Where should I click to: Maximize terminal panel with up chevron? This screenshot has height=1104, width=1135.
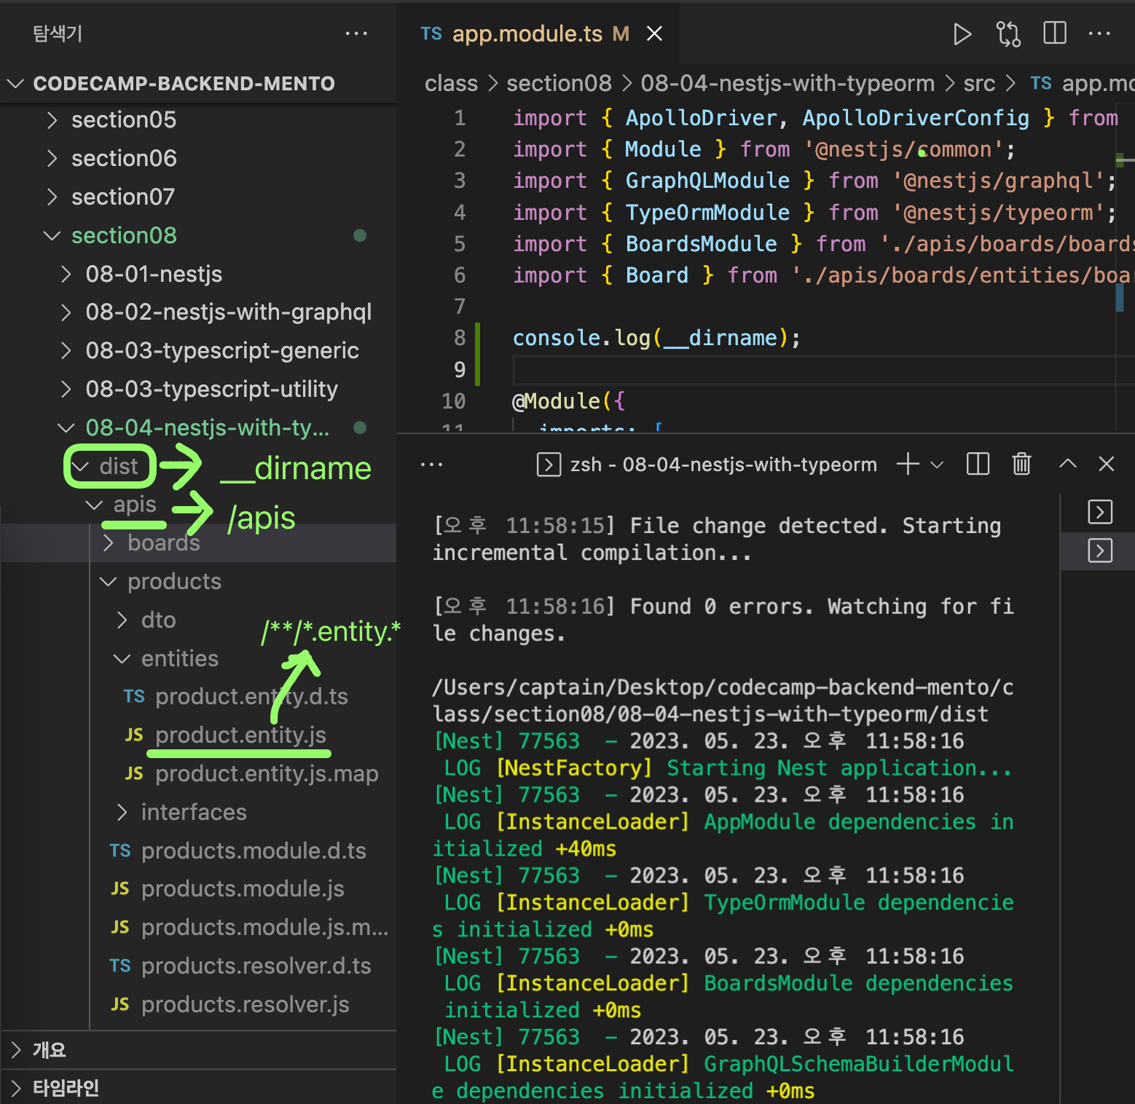click(1067, 464)
